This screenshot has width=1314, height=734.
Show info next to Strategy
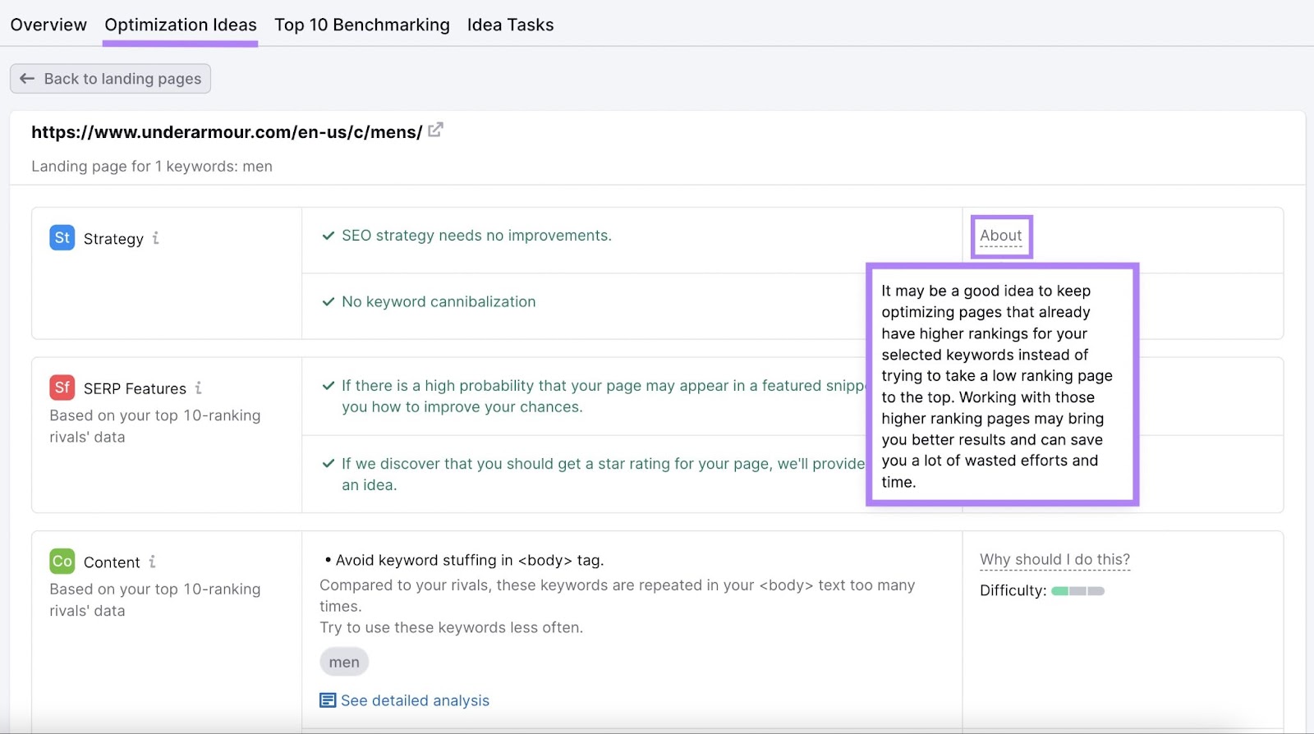pyautogui.click(x=155, y=238)
